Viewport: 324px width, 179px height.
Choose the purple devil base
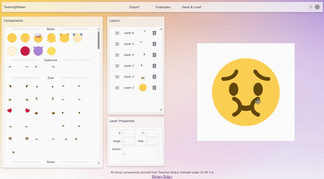click(38, 51)
